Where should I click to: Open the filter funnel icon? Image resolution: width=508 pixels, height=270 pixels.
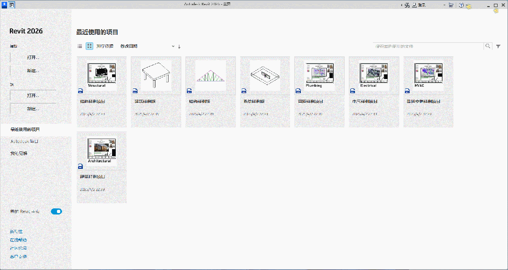(498, 46)
